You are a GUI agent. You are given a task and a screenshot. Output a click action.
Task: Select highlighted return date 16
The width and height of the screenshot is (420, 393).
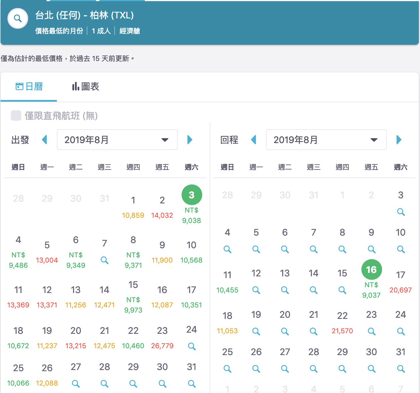371,270
